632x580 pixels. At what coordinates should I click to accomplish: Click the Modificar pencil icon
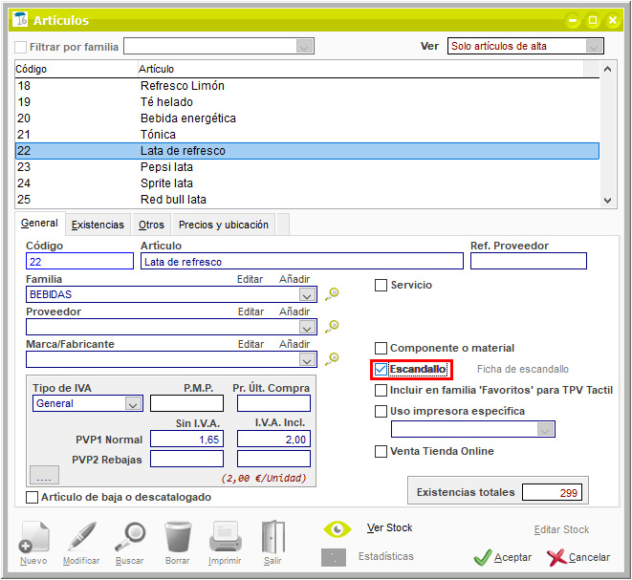tap(81, 538)
